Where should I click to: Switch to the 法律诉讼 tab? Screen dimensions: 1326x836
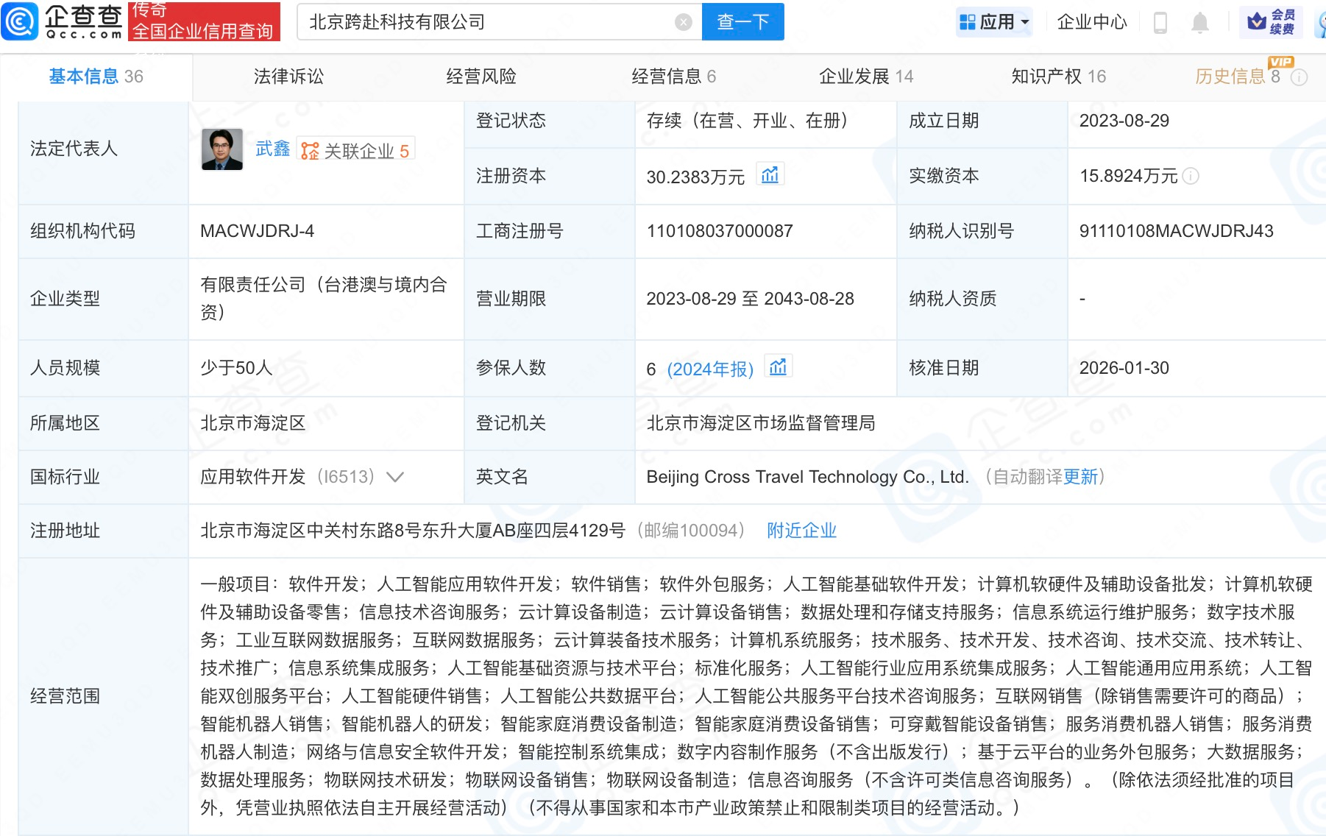tap(288, 77)
